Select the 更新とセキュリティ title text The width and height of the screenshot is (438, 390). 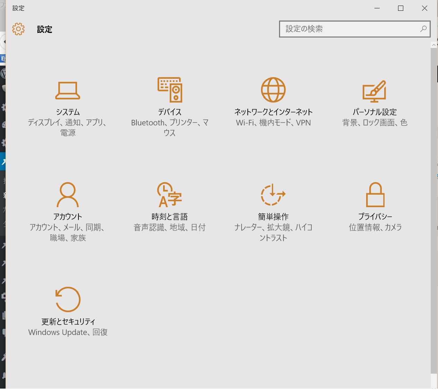coord(68,322)
